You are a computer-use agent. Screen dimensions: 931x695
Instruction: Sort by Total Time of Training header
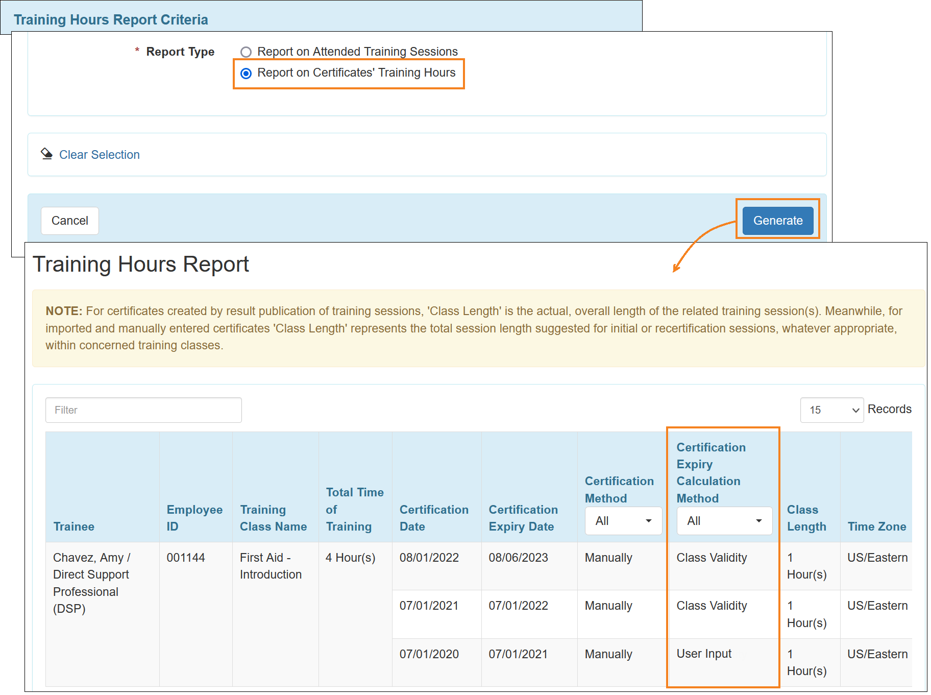(355, 509)
